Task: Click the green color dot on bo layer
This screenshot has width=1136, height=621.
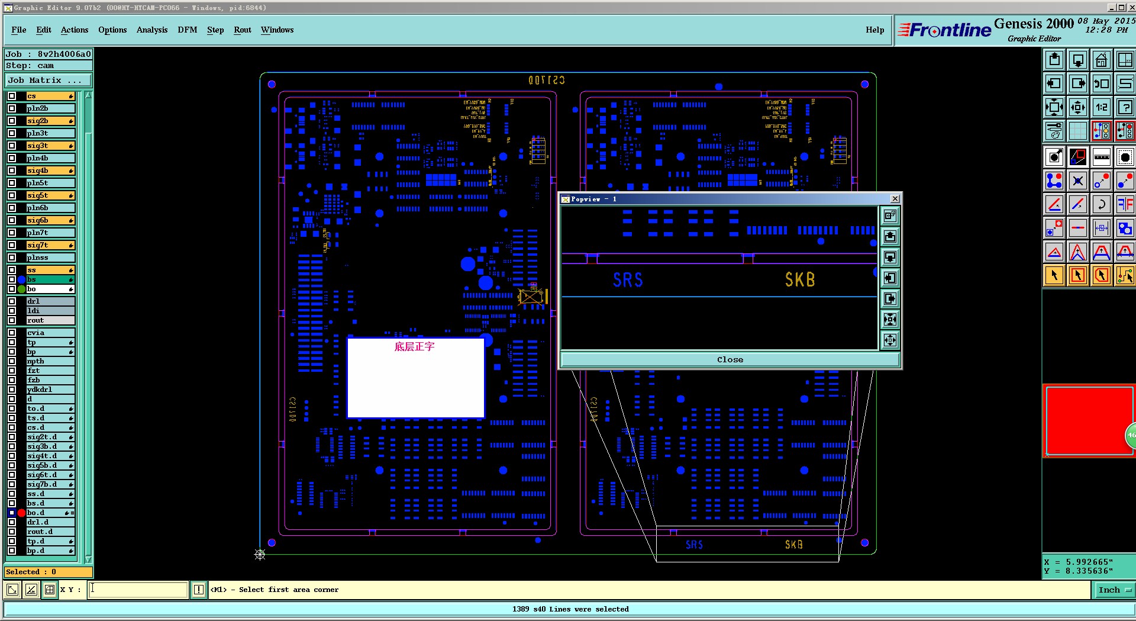Action: click(x=21, y=289)
